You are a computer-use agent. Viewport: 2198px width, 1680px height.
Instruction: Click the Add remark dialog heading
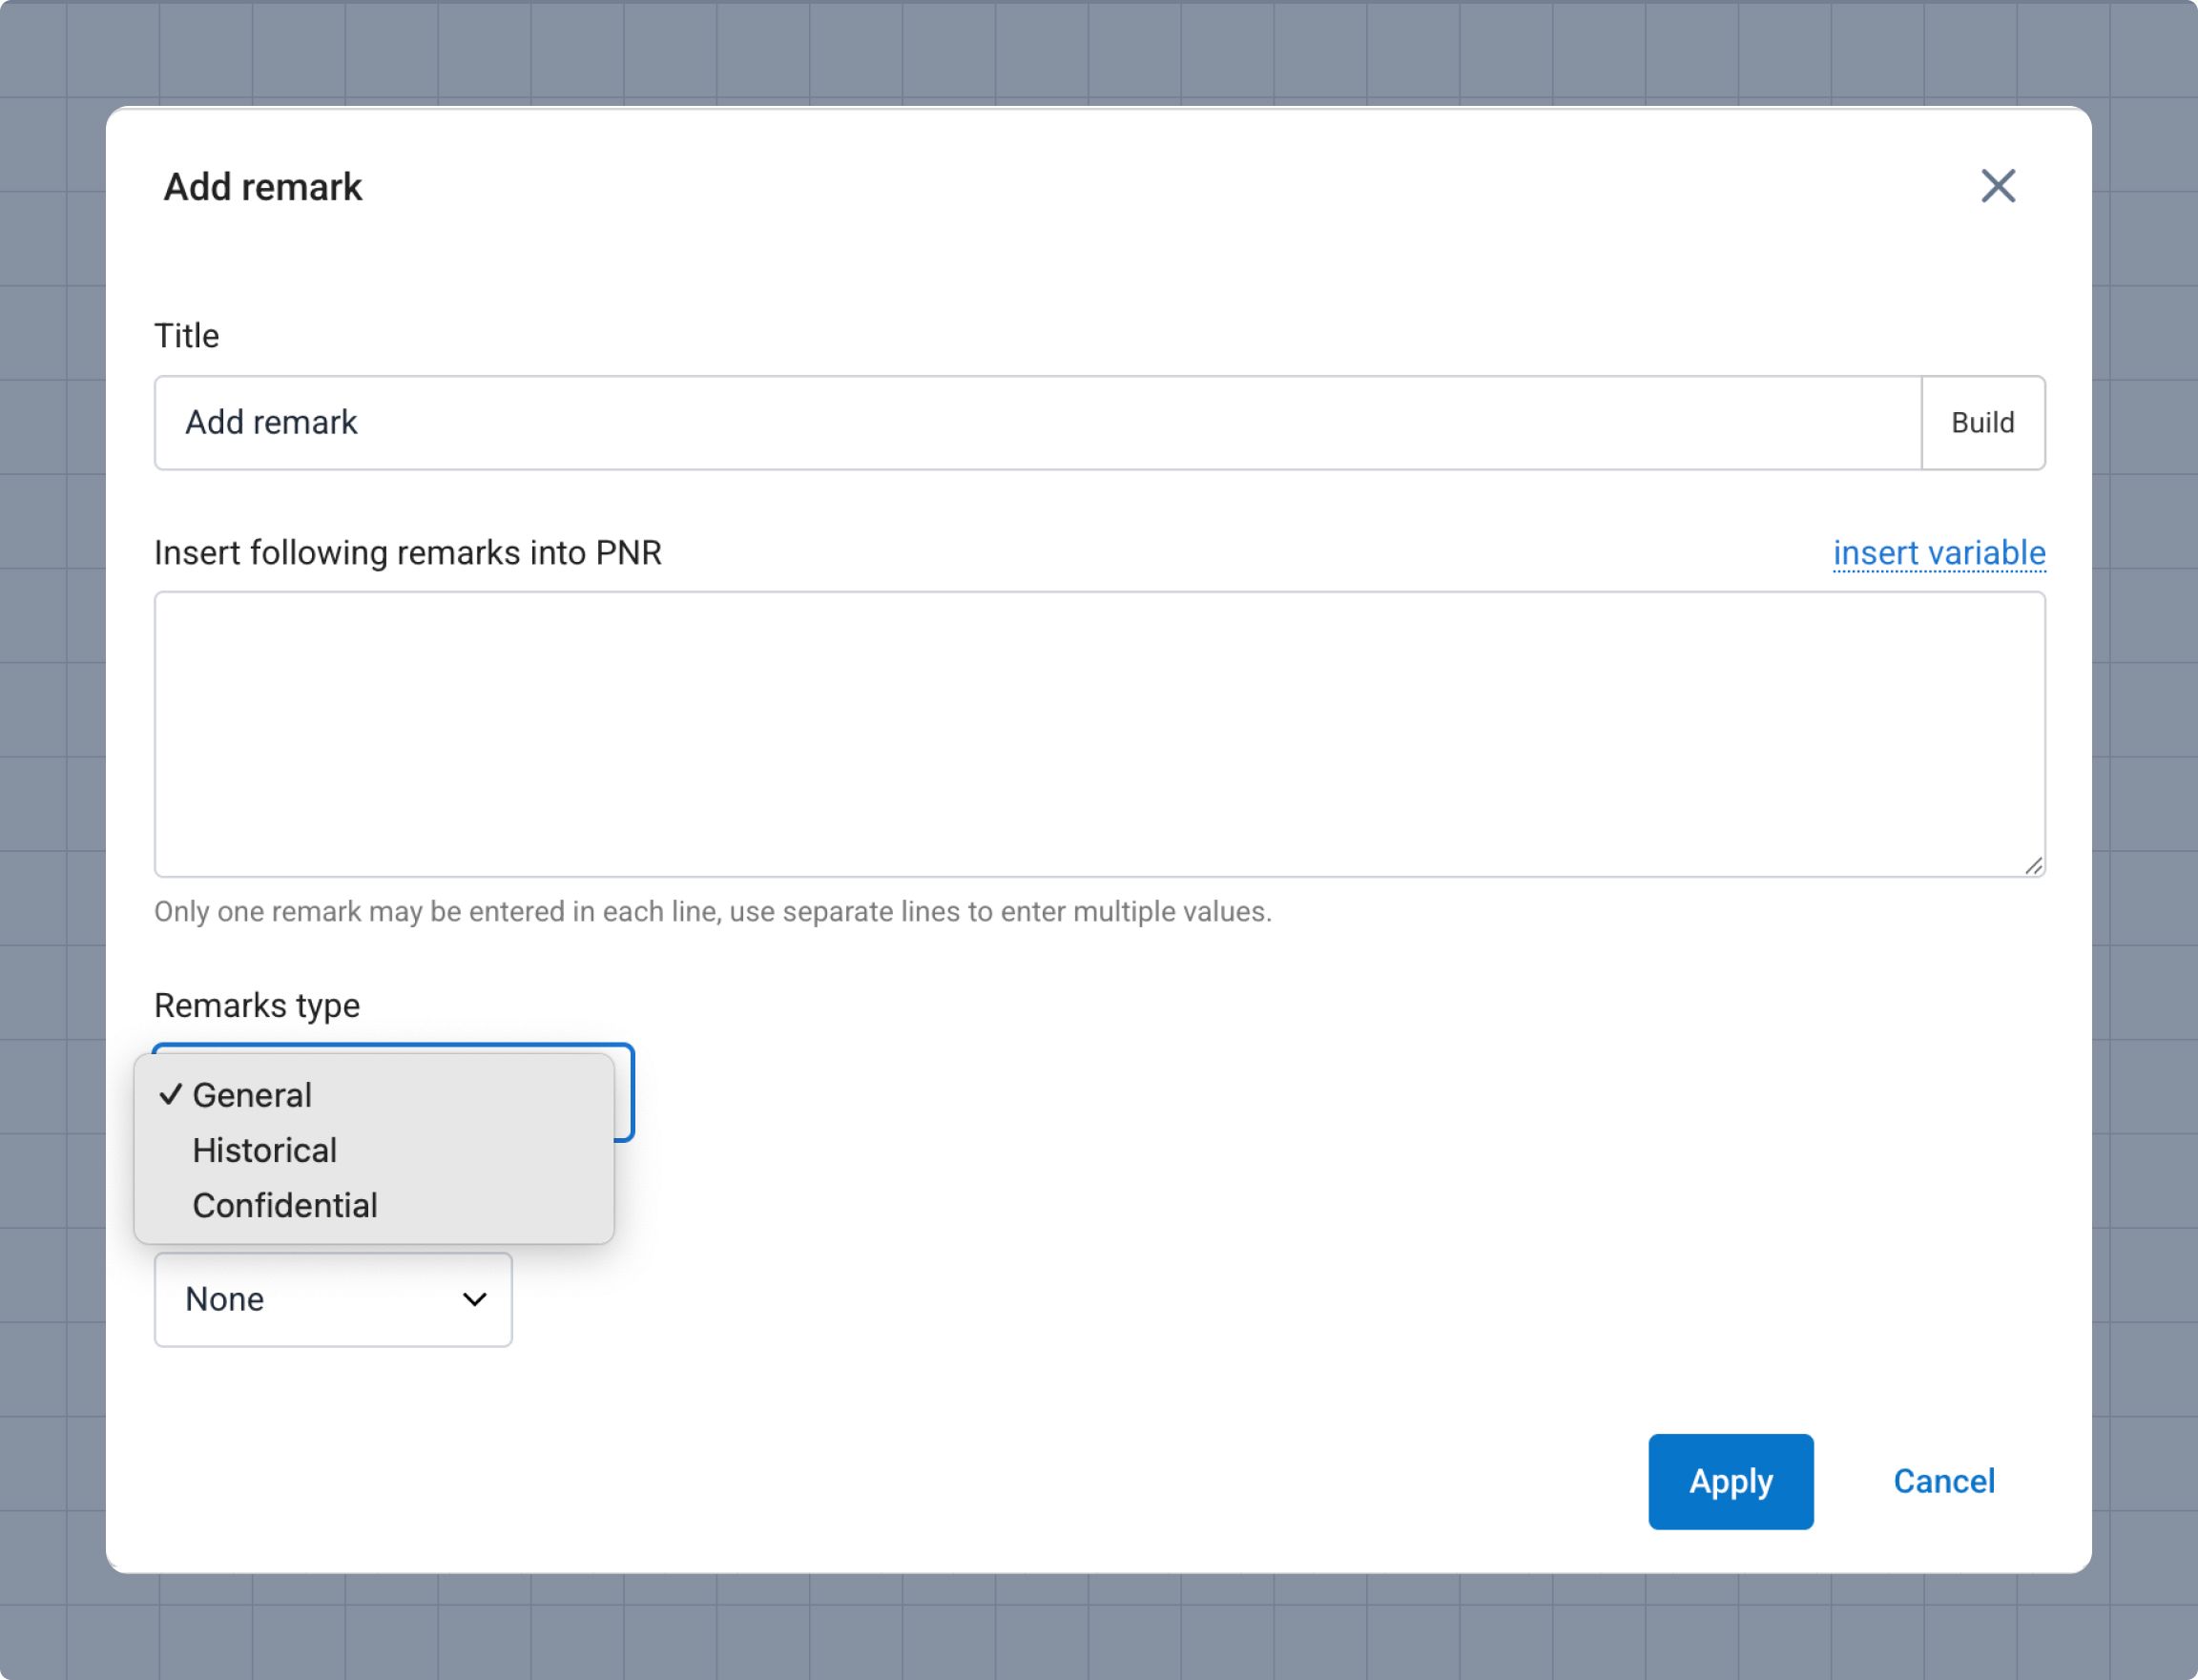tap(263, 187)
